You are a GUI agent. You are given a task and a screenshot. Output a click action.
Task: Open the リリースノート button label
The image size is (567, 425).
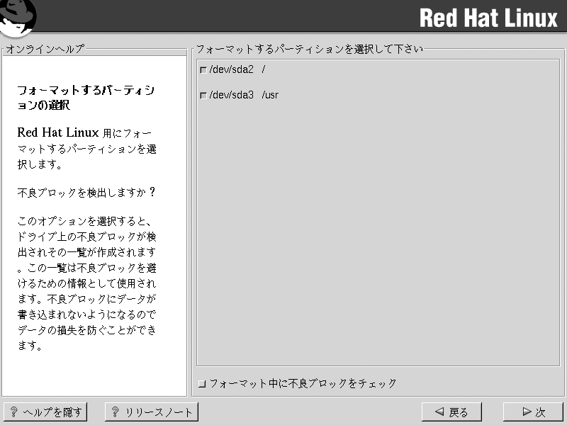pos(159,412)
